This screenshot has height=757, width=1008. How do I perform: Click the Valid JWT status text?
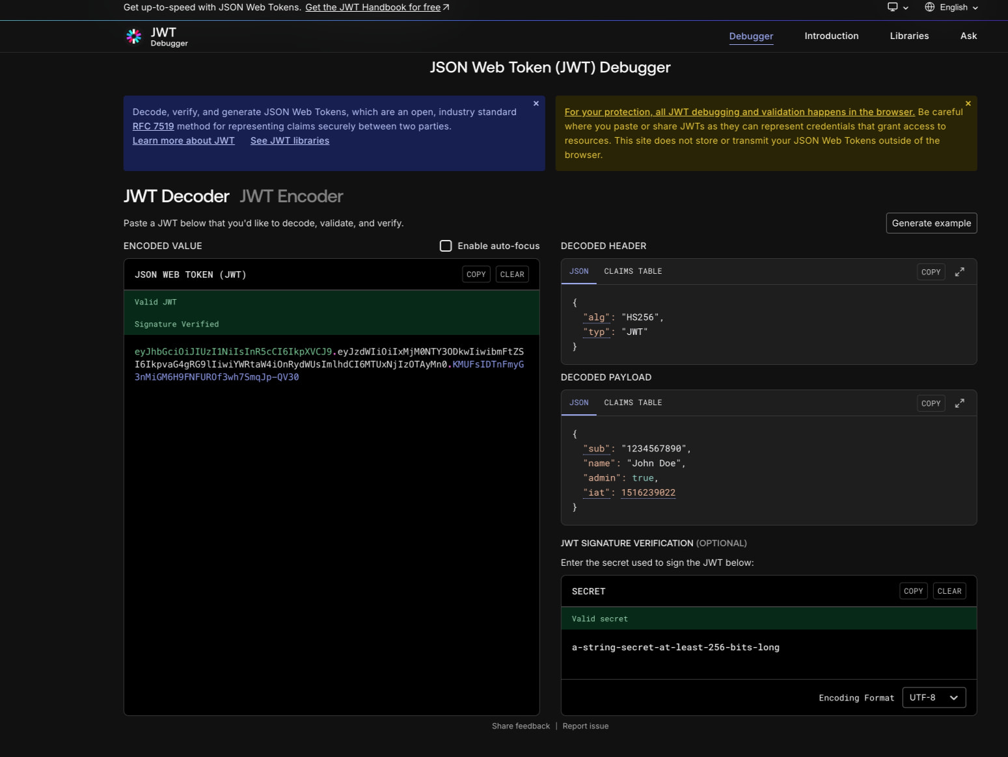(x=156, y=302)
